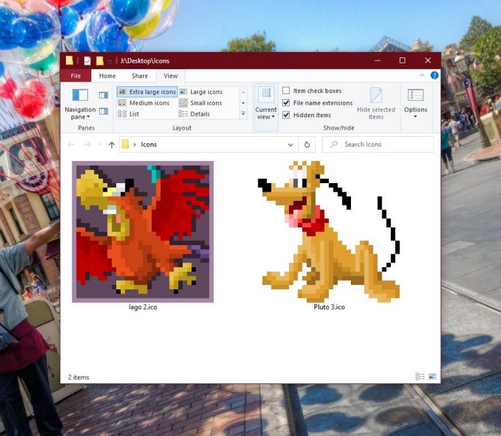Select Large icons layout
The width and height of the screenshot is (501, 436).
pyautogui.click(x=202, y=92)
